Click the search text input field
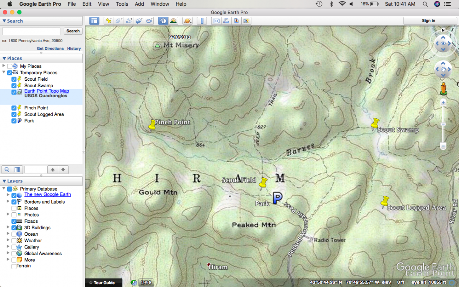459x287 pixels. tap(31, 31)
